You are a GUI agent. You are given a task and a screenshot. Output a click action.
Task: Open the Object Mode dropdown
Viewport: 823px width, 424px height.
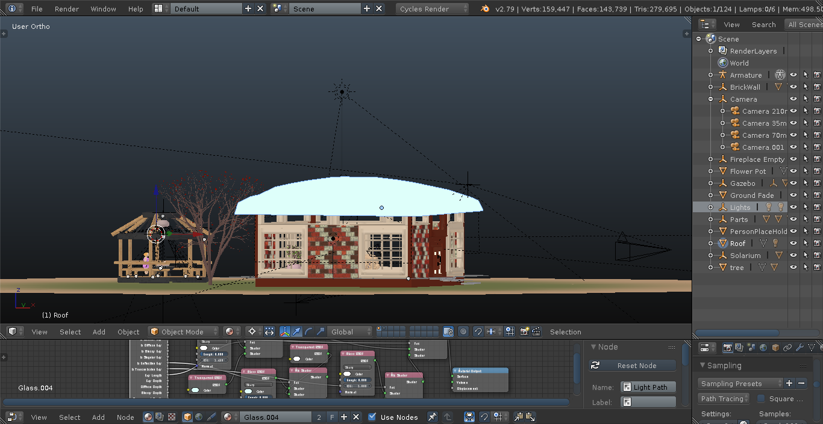[184, 331]
